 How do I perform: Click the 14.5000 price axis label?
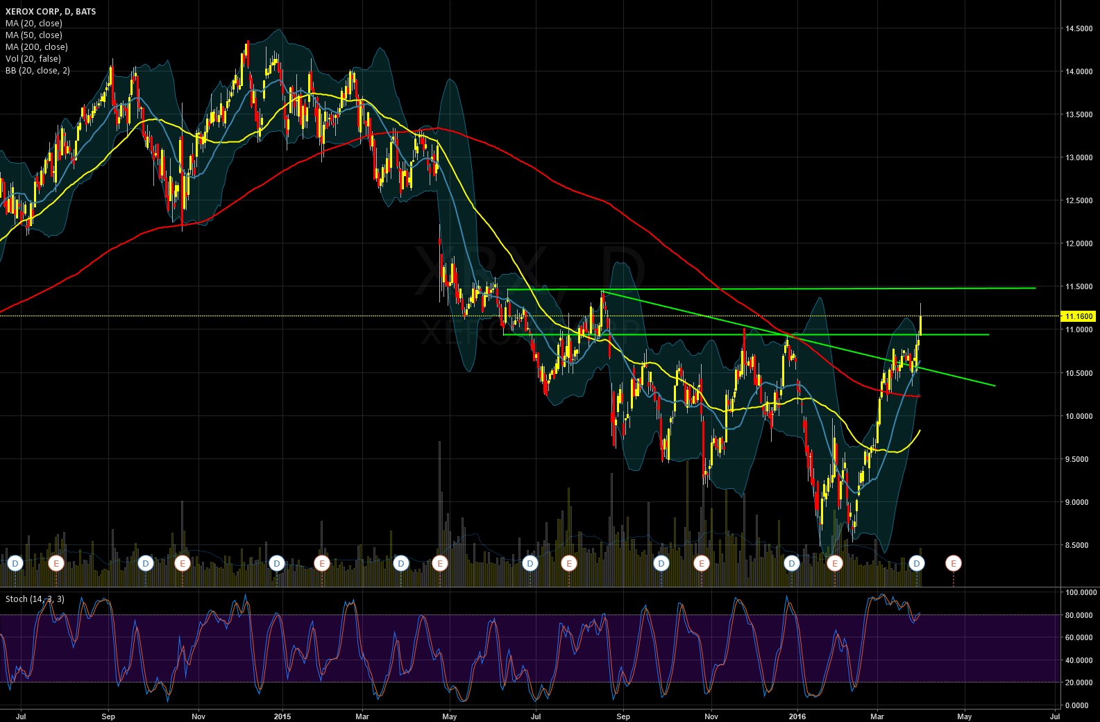(1079, 28)
